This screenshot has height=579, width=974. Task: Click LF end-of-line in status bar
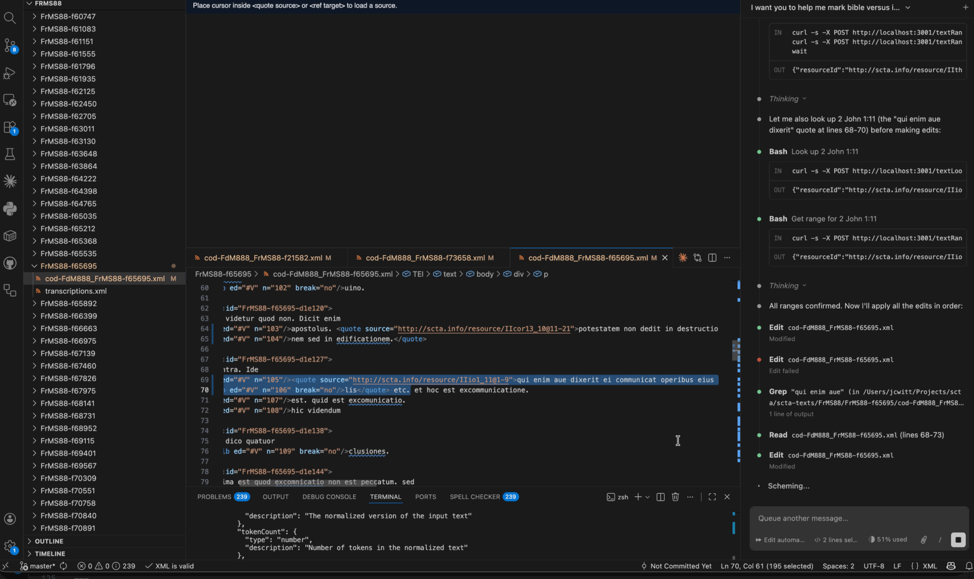(897, 566)
